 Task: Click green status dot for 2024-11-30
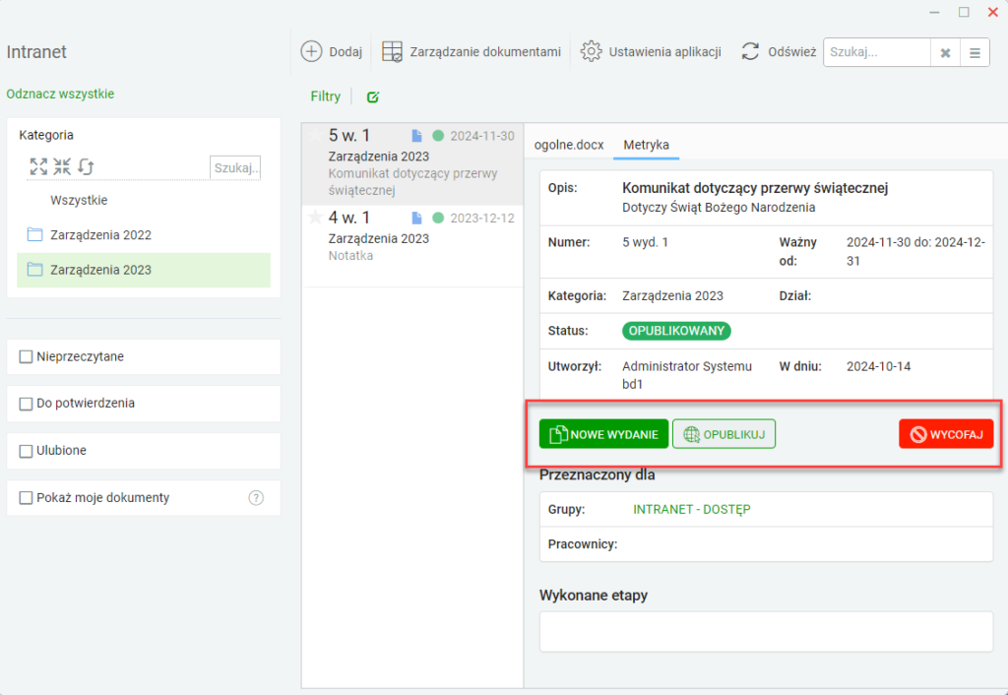point(438,136)
